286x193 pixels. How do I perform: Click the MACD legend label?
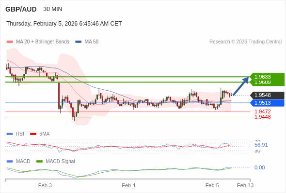23,162
